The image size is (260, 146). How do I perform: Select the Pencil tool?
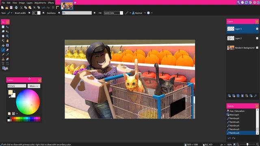3,54
